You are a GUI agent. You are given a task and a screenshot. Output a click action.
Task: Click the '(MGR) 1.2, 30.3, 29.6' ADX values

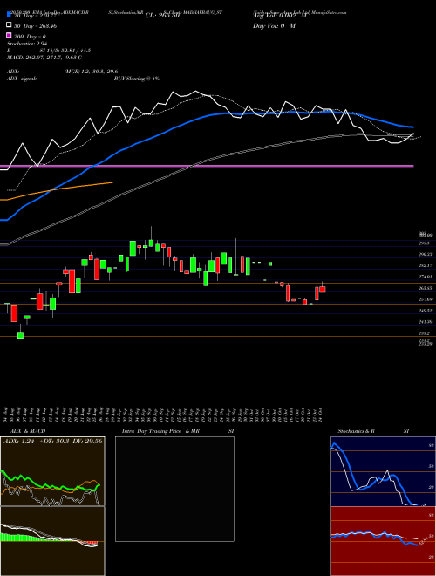coord(91,72)
